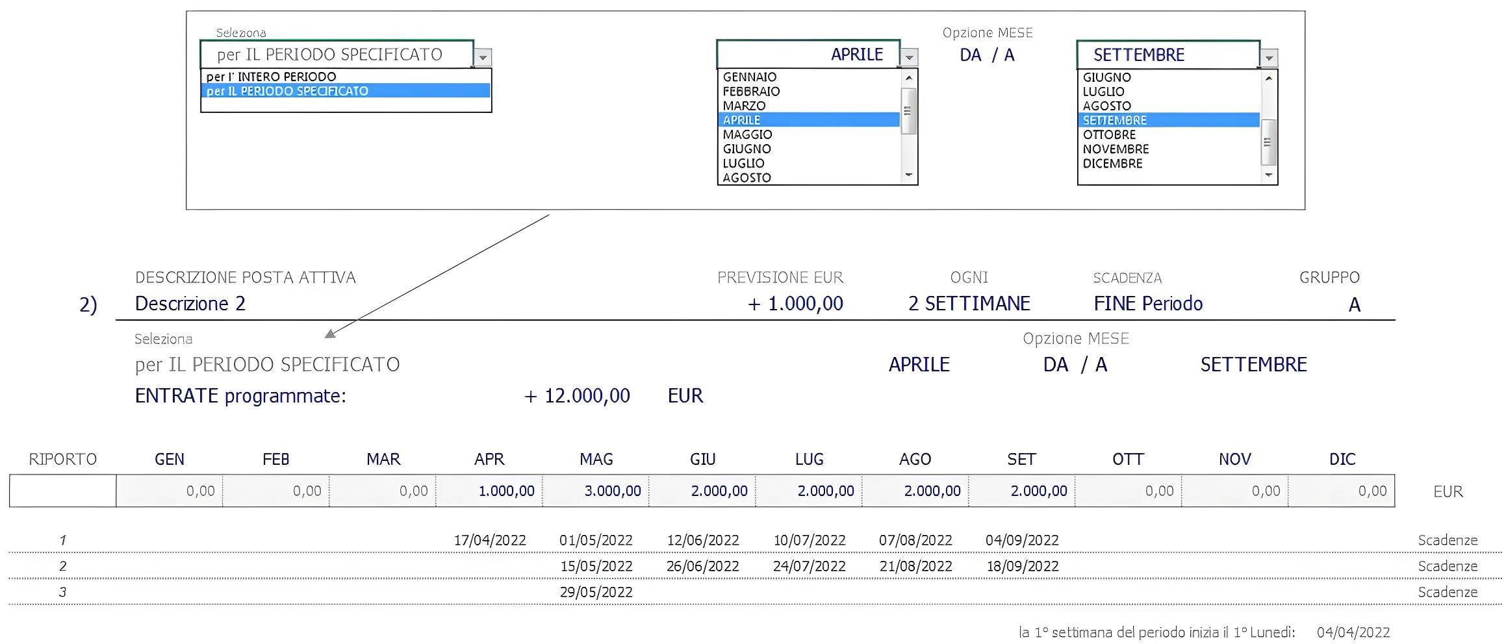
Task: Choose AGOSTO in end month list
Action: point(1169,106)
